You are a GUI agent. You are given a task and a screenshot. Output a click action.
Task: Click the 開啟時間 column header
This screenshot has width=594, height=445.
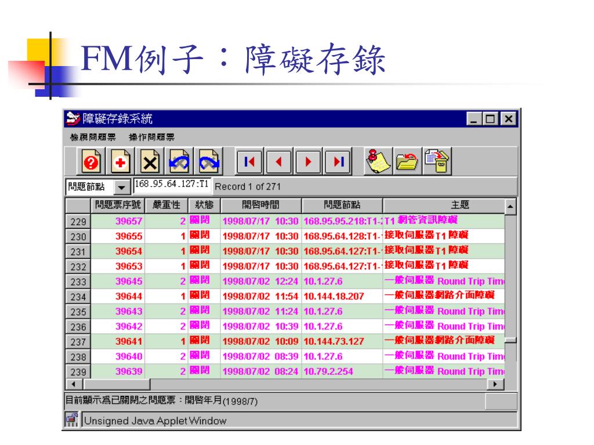[x=261, y=205]
